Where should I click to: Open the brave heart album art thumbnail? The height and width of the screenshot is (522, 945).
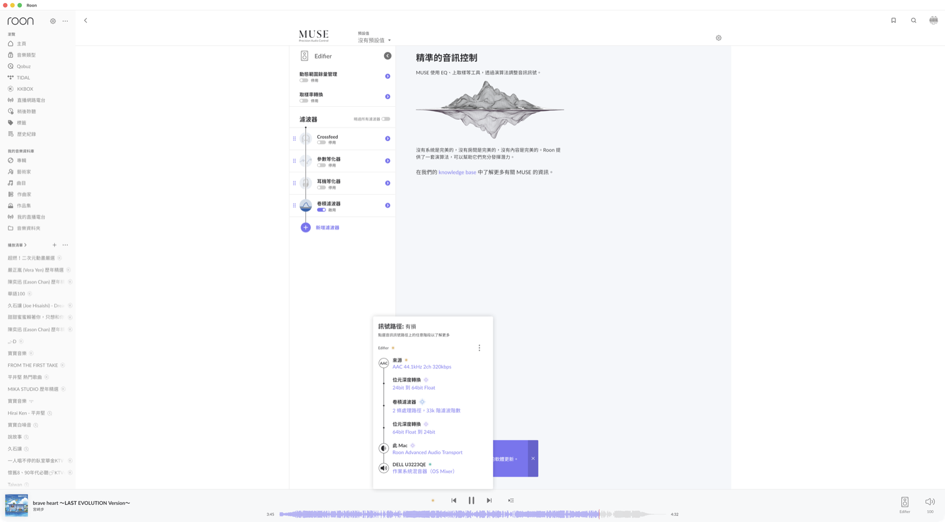(x=17, y=505)
